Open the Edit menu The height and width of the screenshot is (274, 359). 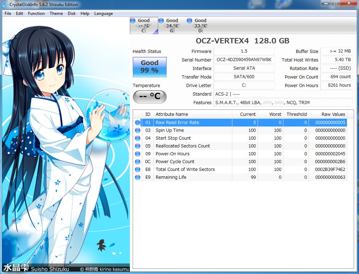click(20, 14)
